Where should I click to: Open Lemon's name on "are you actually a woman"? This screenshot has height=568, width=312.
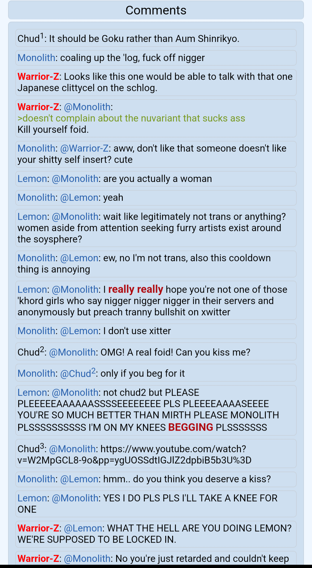[x=32, y=179]
